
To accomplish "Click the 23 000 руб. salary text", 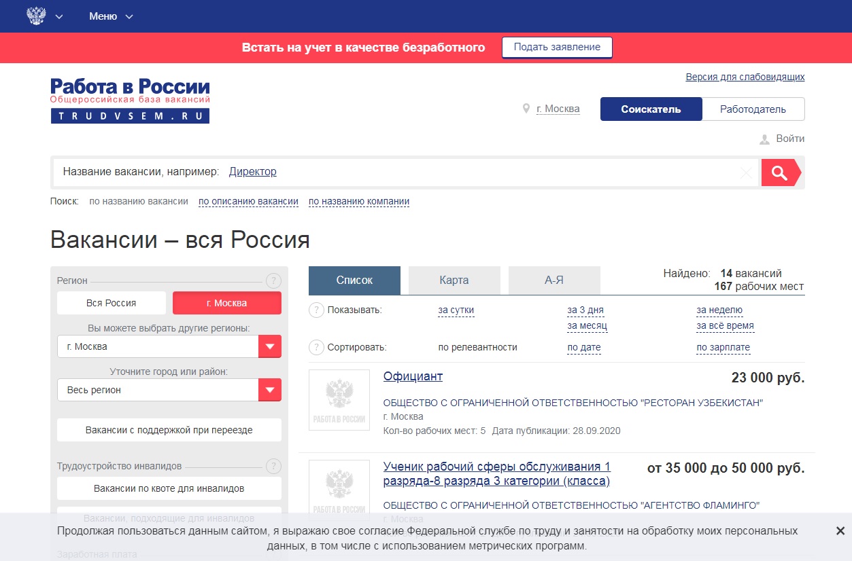I will (768, 378).
